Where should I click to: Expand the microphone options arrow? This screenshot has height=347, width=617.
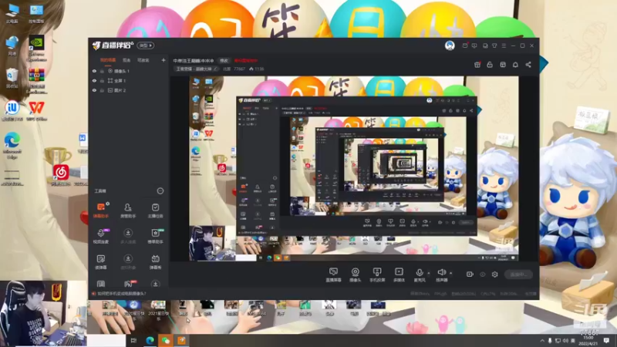[x=429, y=273]
